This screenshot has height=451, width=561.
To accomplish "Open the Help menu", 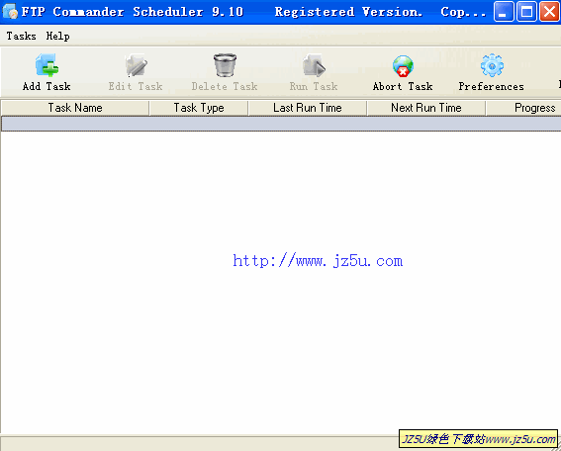I will (57, 37).
